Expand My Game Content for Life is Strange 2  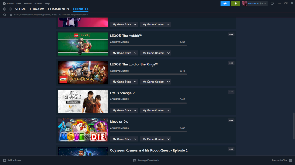(x=156, y=111)
